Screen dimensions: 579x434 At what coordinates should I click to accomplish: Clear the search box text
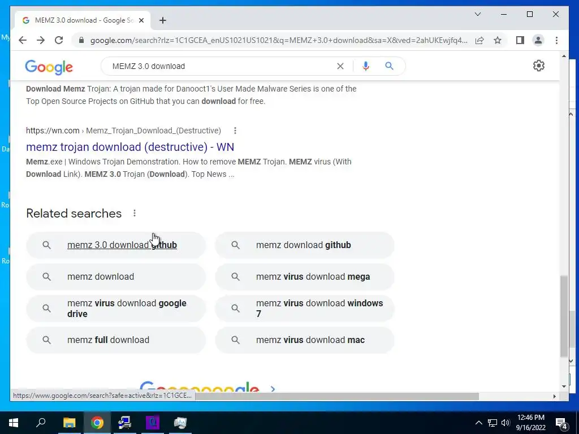click(x=340, y=66)
